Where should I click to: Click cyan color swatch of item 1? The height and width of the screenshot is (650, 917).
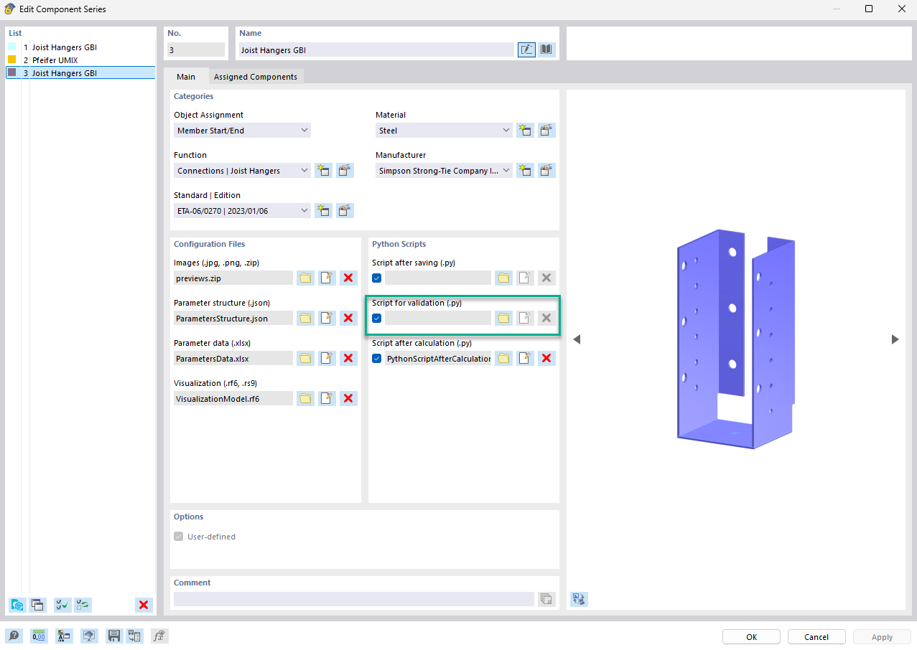[12, 47]
